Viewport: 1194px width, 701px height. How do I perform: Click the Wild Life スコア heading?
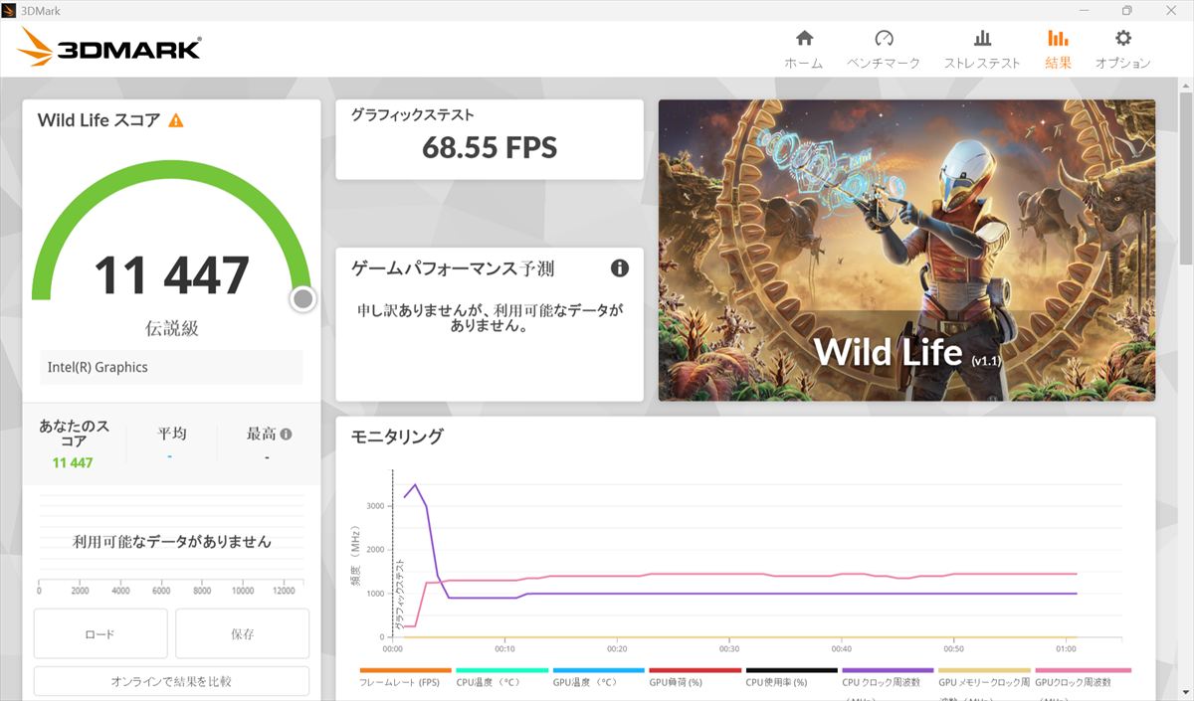coord(99,120)
